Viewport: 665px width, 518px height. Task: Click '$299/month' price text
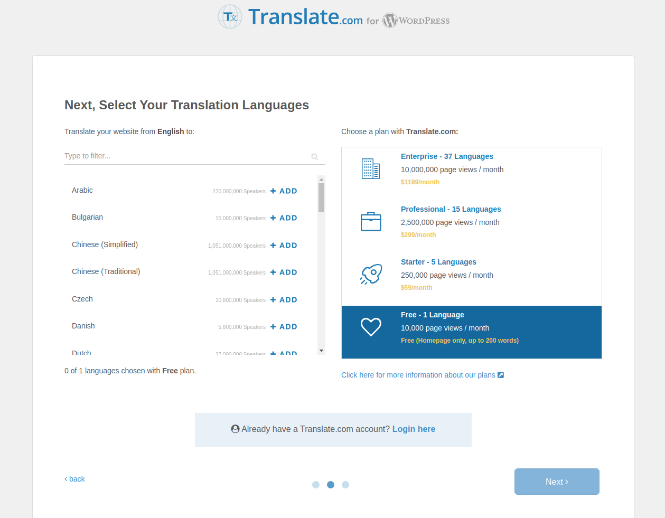click(x=418, y=235)
